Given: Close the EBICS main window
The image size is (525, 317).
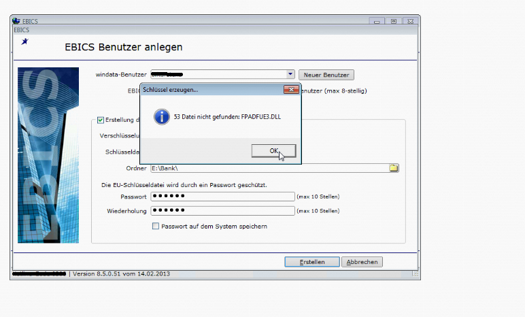Looking at the screenshot, I should [411, 21].
